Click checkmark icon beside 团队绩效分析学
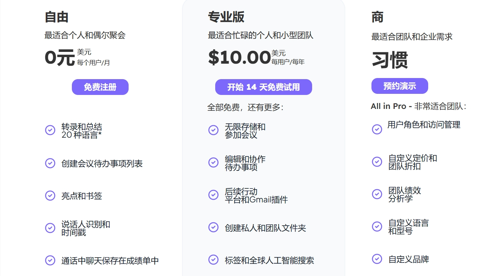The width and height of the screenshot is (496, 276). pyautogui.click(x=377, y=194)
